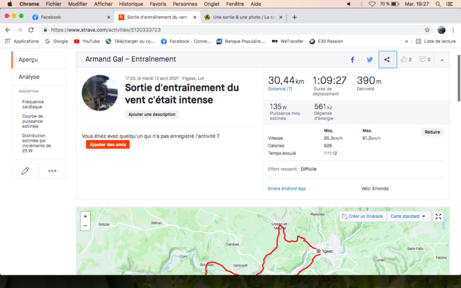This screenshot has height=288, width=461.
Task: Select Aperçu sidebar tab
Action: [39, 60]
